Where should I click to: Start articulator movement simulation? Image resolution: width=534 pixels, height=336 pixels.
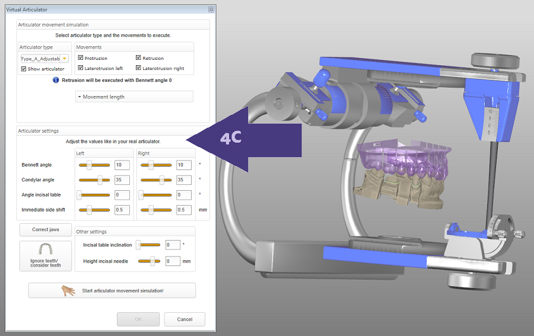tap(112, 290)
